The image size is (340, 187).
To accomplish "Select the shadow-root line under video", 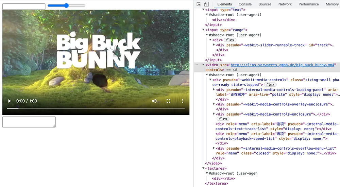I will [235, 75].
